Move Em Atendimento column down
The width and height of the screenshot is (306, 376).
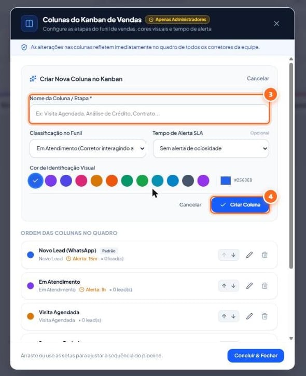click(x=233, y=286)
